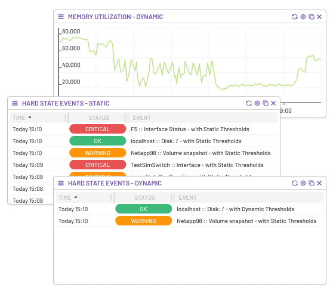Viewport: 333px width, 294px height.
Task: Click the 20.000 axis label on memory chart
Action: pos(71,82)
